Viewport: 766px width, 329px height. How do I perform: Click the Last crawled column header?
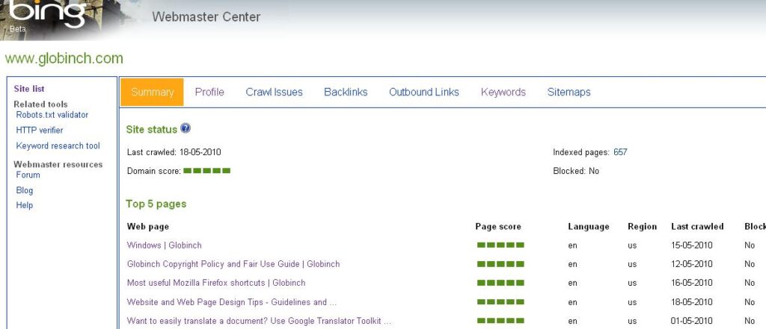(698, 227)
